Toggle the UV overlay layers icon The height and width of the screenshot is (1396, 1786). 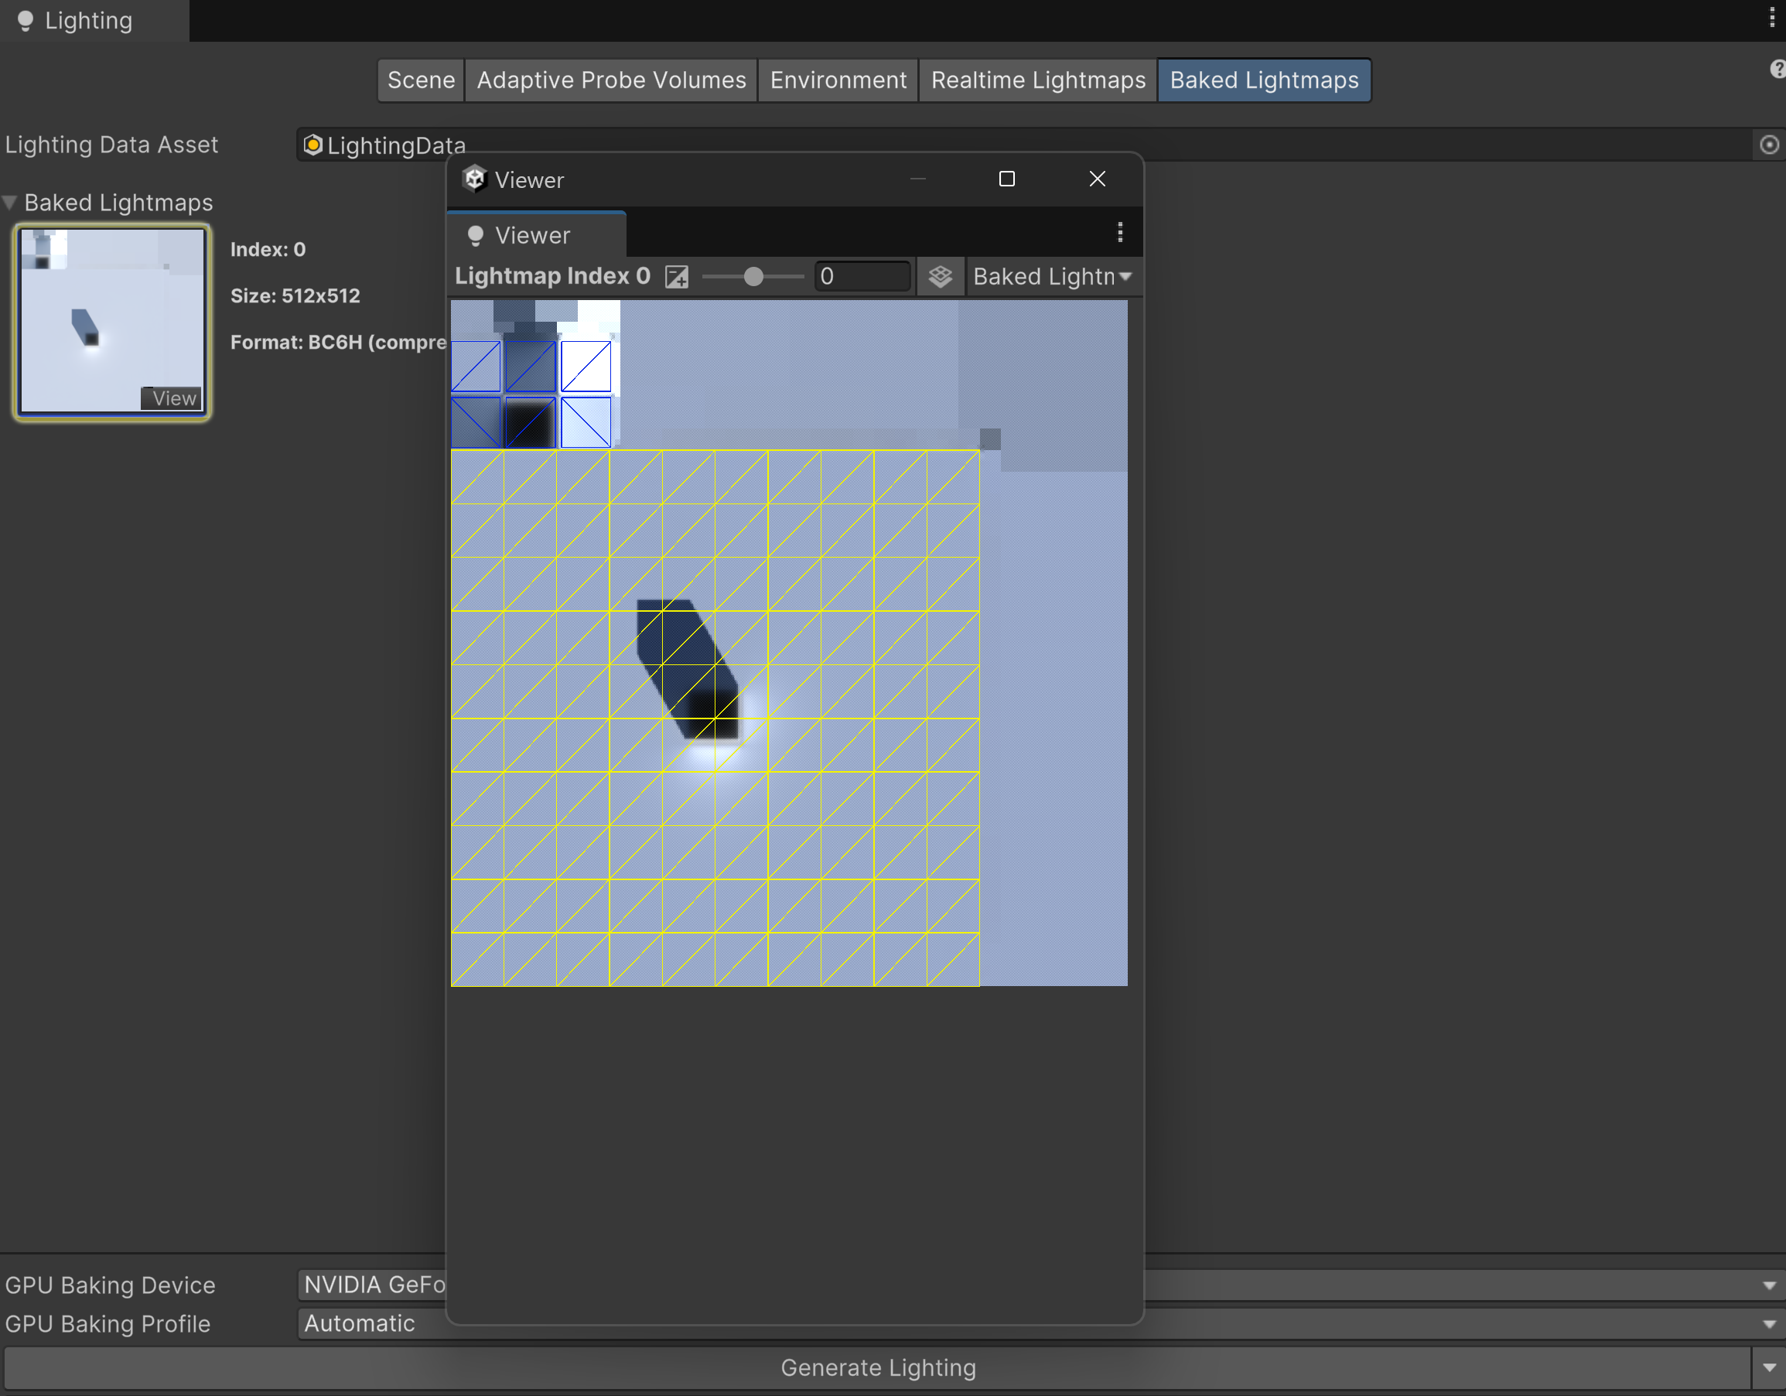(940, 276)
